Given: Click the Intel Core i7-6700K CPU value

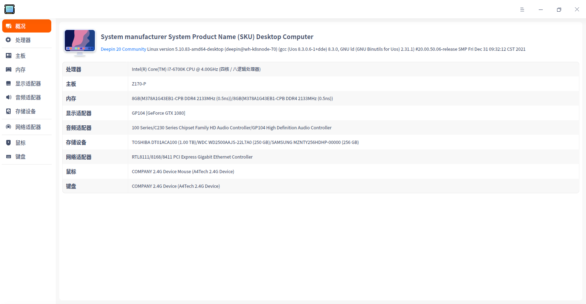Looking at the screenshot, I should (196, 69).
